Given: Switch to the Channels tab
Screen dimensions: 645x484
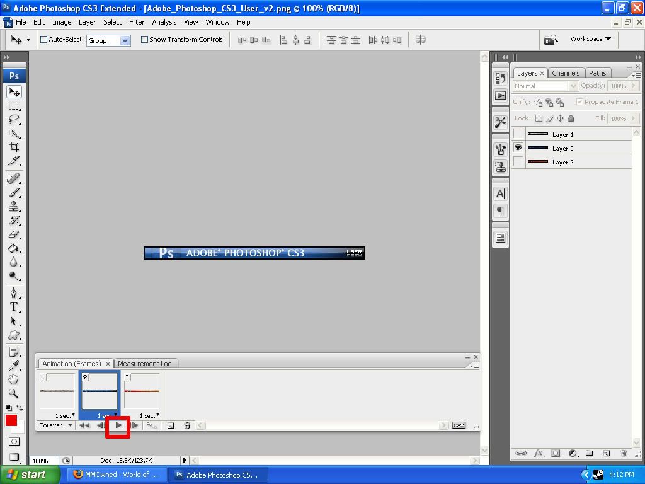Looking at the screenshot, I should (566, 73).
